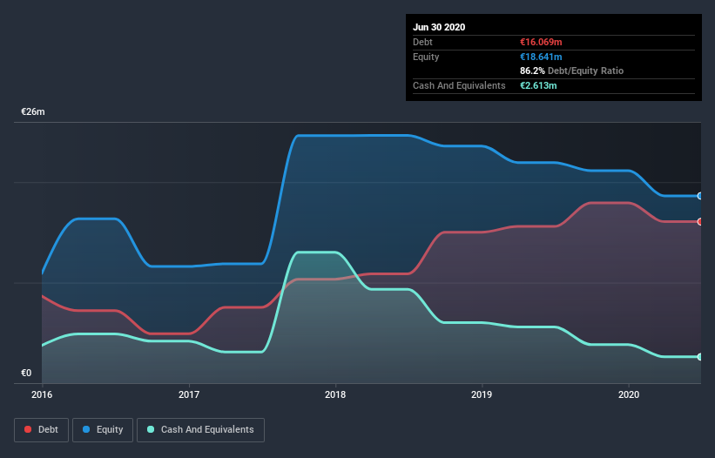Click the Equity label in tooltip
This screenshot has height=458, width=715.
click(x=426, y=57)
